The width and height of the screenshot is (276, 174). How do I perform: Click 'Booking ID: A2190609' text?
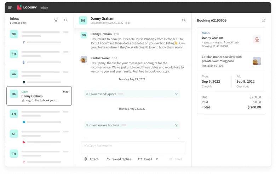[x=215, y=46]
